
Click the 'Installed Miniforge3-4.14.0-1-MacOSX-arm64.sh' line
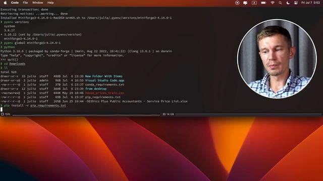coord(86,18)
